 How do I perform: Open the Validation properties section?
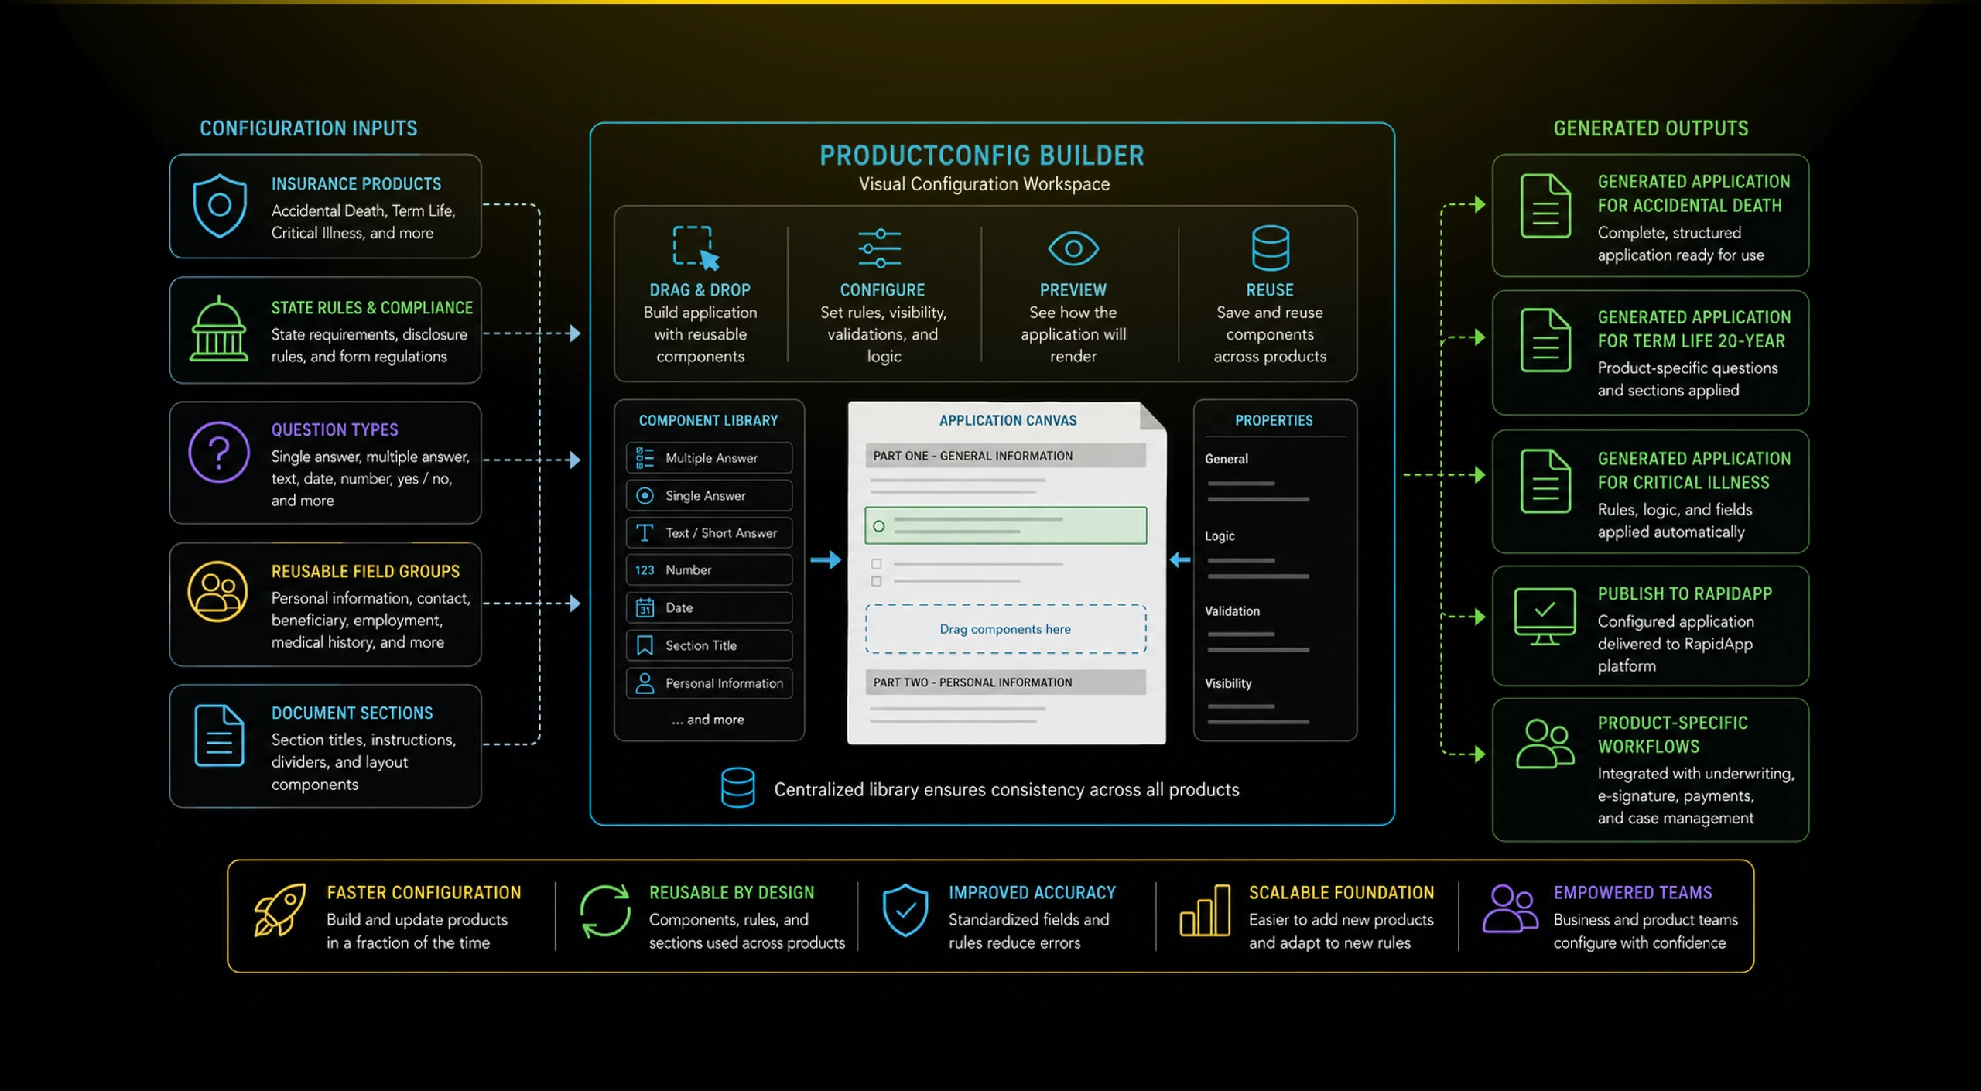pos(1232,611)
